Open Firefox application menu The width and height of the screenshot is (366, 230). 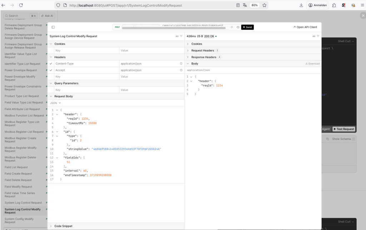click(x=362, y=5)
